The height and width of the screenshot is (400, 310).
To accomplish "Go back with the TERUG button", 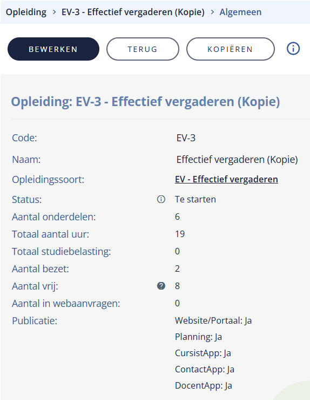I will pyautogui.click(x=143, y=49).
